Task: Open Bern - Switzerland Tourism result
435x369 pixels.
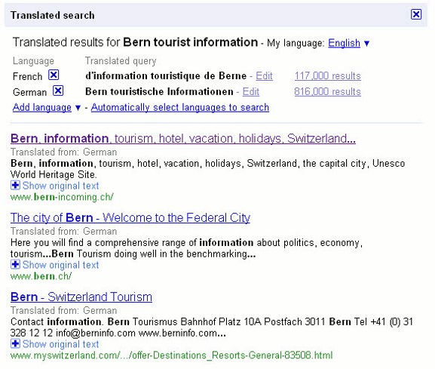Action: (x=81, y=297)
